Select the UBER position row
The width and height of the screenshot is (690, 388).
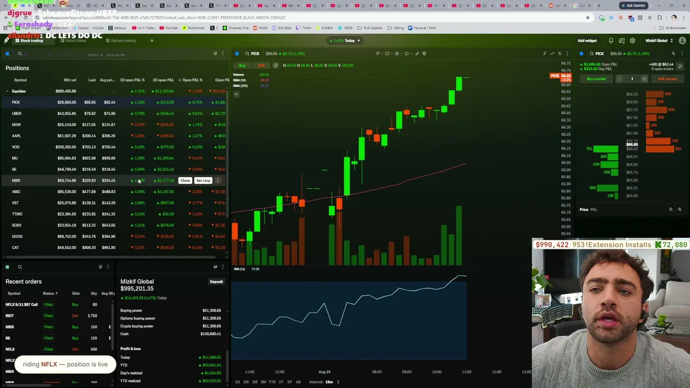pos(115,114)
